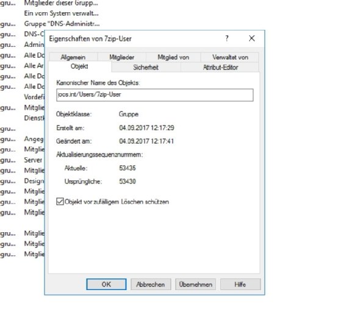The height and width of the screenshot is (312, 341).
Task: Select the 'DNS-C' row in background list
Action: [34, 34]
